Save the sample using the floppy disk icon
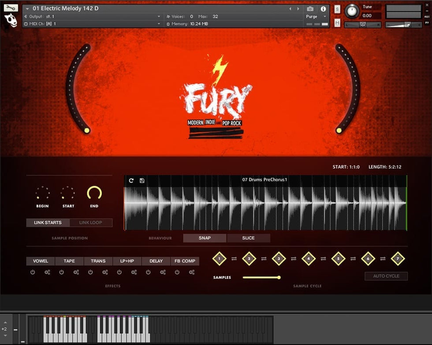This screenshot has width=432, height=345. click(x=142, y=180)
